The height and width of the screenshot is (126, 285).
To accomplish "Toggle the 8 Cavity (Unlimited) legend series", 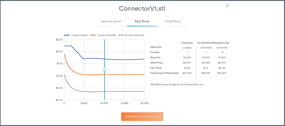I will tap(131, 35).
